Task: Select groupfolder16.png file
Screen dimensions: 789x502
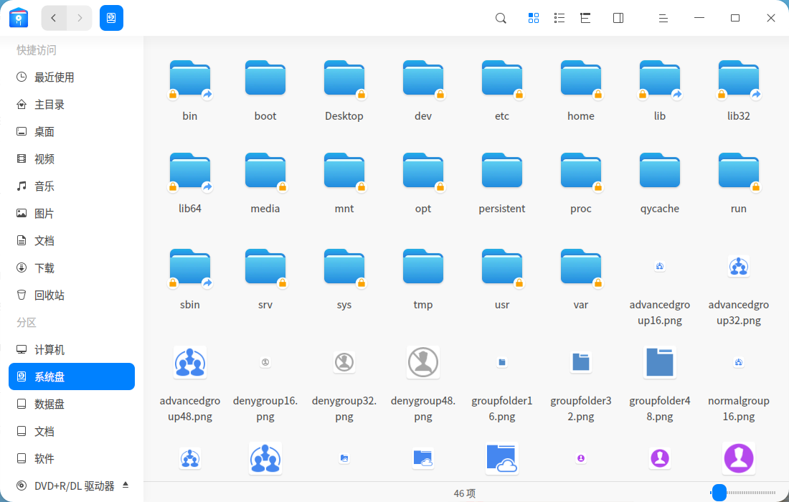Action: pos(502,362)
